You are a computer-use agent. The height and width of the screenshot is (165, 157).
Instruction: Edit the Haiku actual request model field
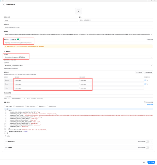tap(112, 88)
